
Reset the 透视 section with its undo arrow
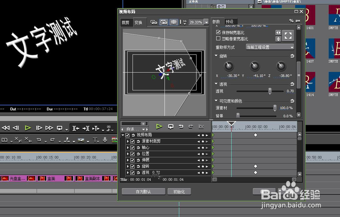click(x=292, y=84)
